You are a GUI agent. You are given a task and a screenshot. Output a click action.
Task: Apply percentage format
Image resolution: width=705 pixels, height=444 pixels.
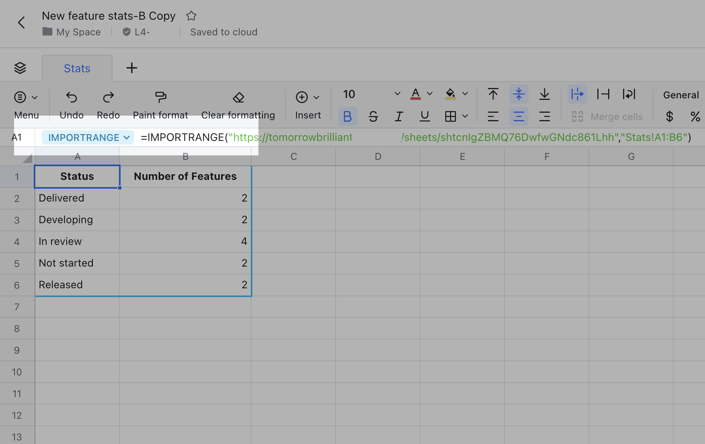(696, 116)
